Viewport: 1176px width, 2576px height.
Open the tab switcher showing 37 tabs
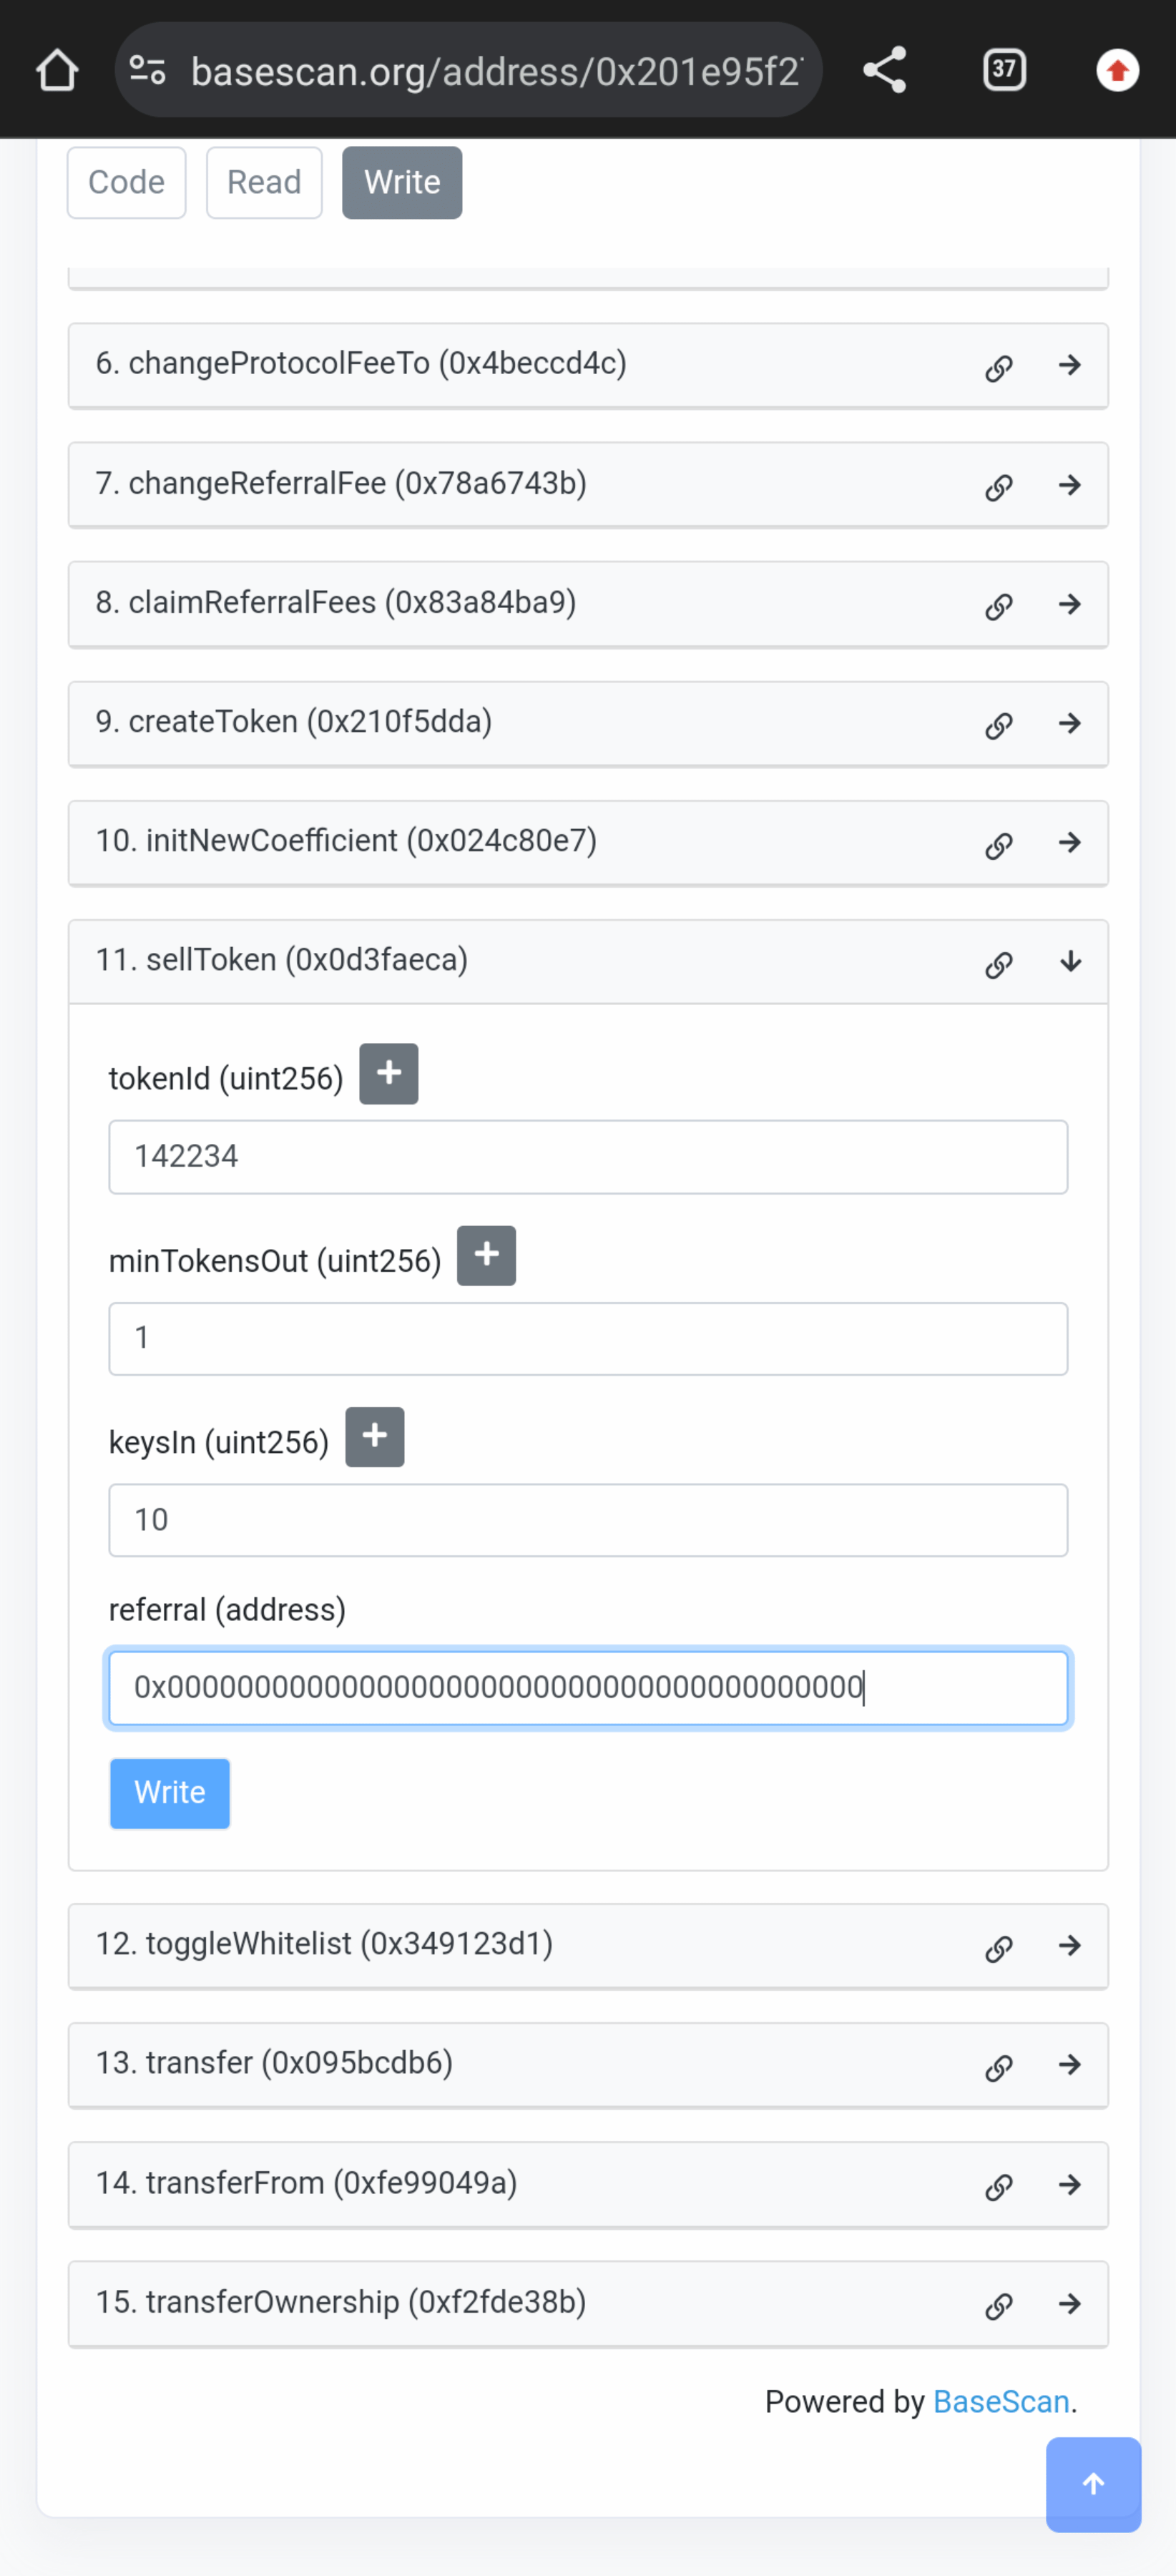pos(1004,70)
